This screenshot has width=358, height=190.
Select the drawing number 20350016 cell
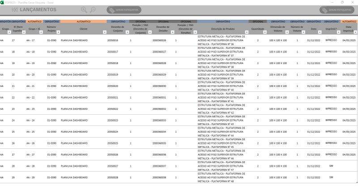click(x=113, y=40)
